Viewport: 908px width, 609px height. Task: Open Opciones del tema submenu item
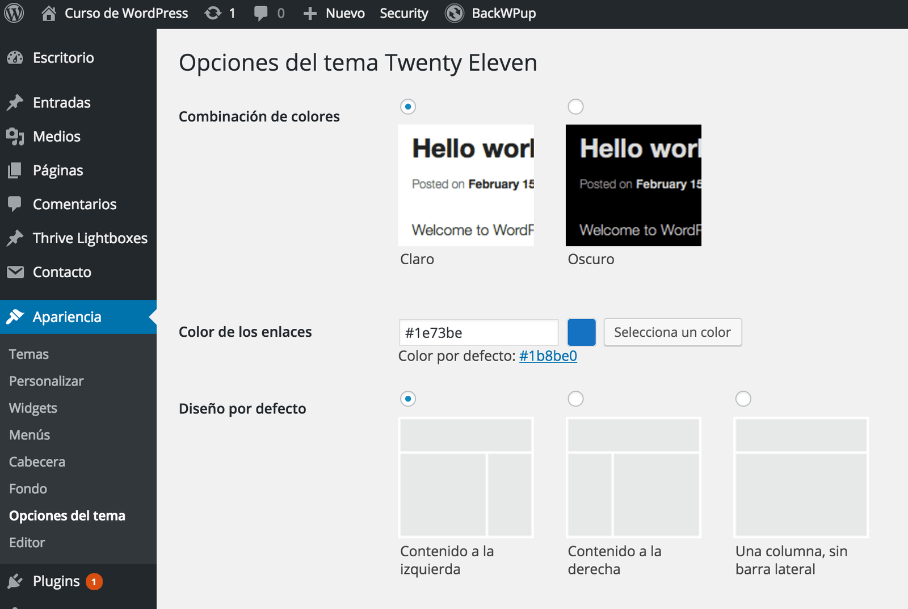coord(67,515)
